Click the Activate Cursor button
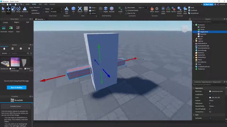Viewport: 227px width, 127px height. (x=16, y=106)
